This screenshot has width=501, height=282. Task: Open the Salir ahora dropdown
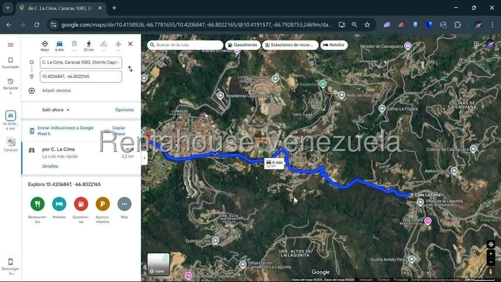point(55,110)
